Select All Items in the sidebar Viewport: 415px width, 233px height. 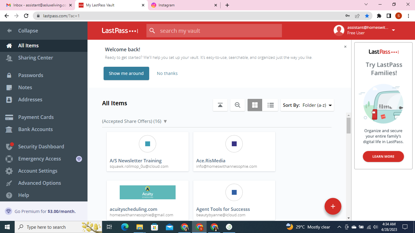coord(44,46)
